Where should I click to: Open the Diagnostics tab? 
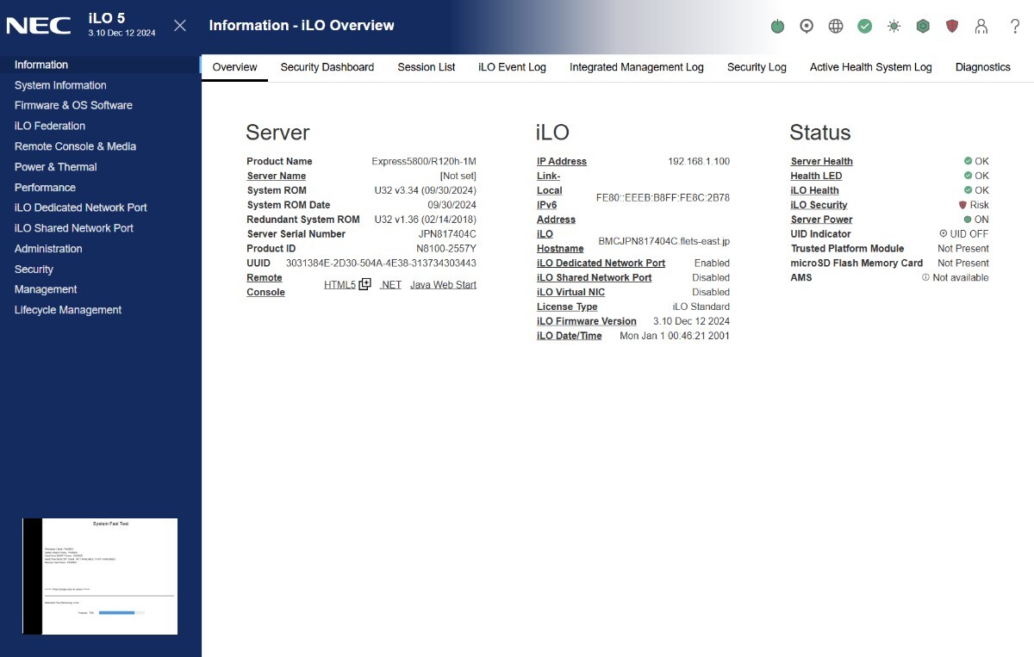(983, 67)
